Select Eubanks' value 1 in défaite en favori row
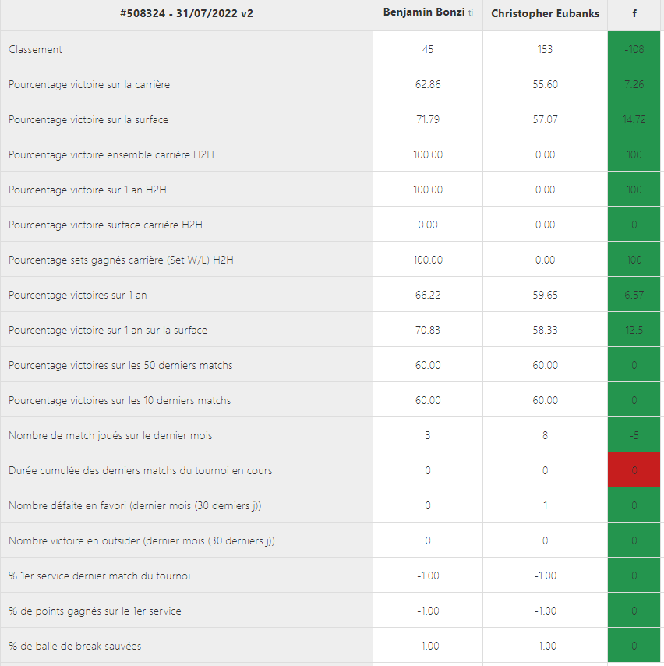The width and height of the screenshot is (664, 666). tap(545, 506)
